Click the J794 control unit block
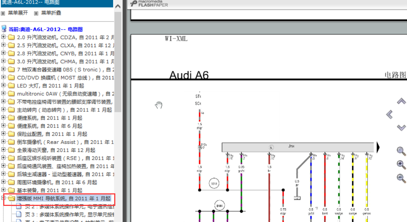 298,147
